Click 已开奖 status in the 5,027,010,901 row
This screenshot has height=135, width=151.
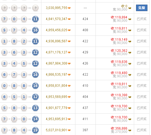pos(141,130)
